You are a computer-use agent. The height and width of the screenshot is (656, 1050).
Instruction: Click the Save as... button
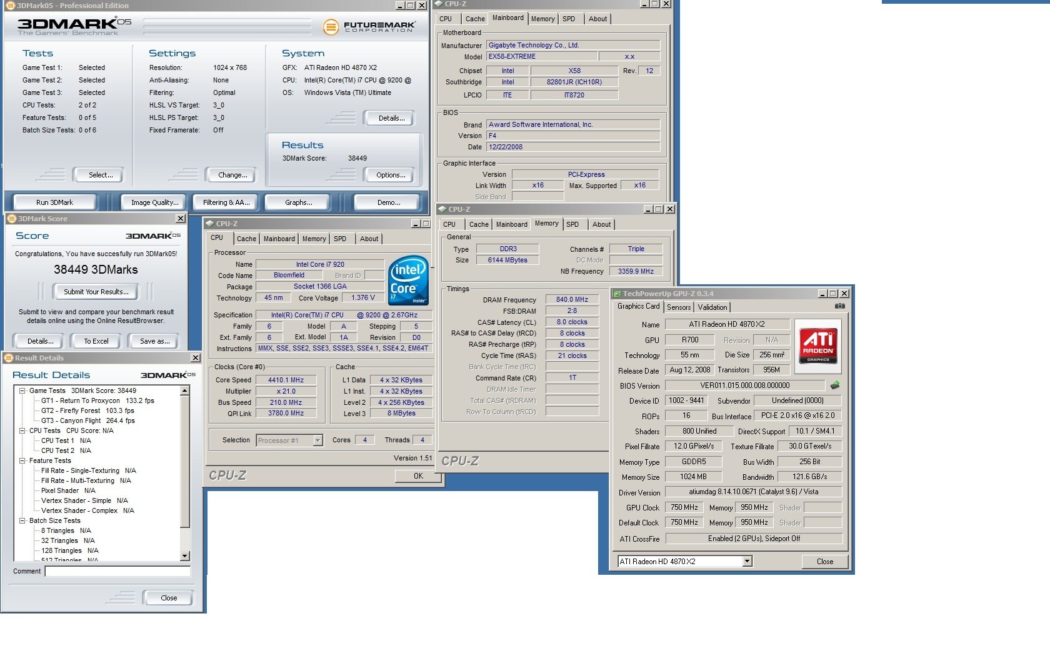point(154,341)
